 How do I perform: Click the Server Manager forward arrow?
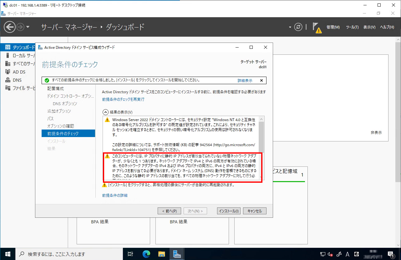(20, 27)
